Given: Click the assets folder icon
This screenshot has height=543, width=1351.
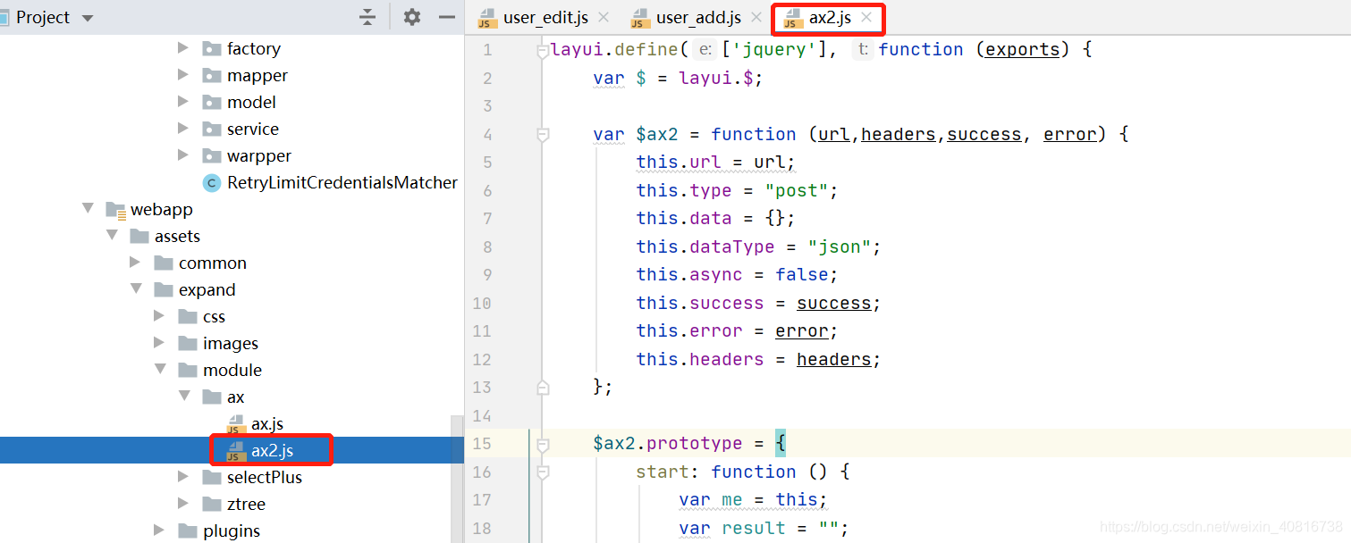Looking at the screenshot, I should [139, 236].
